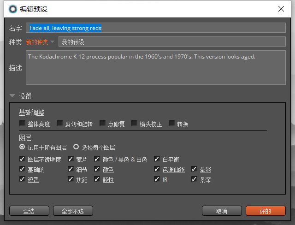Open the 新的种类 category dropdown
Image resolution: width=295 pixels, height=225 pixels.
click(x=40, y=42)
